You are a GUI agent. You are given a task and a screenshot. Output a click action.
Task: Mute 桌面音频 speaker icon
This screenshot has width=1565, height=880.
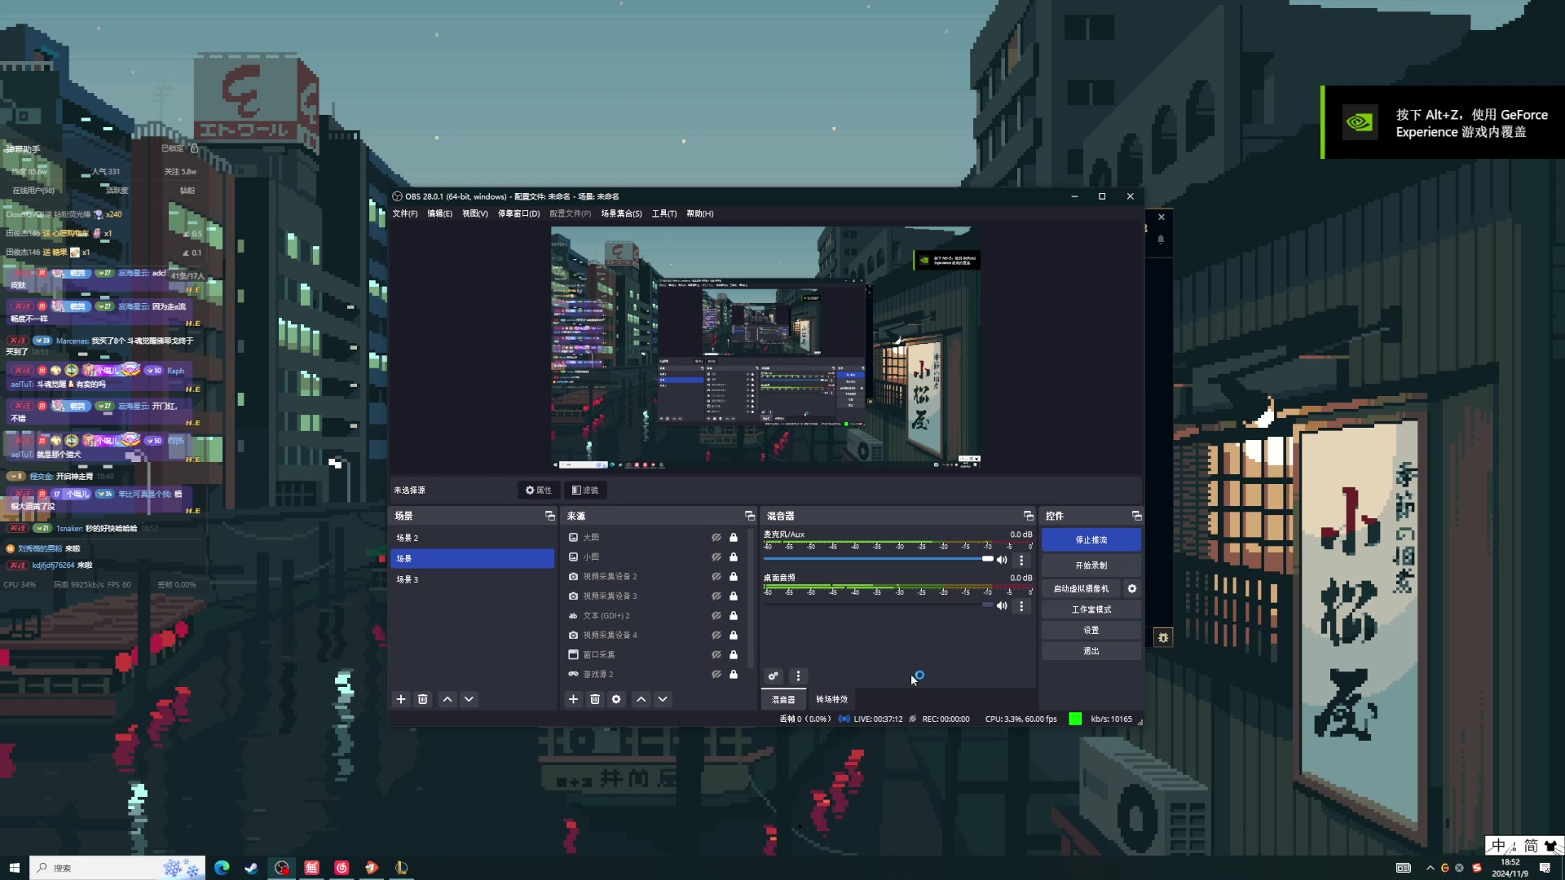[x=1002, y=605]
